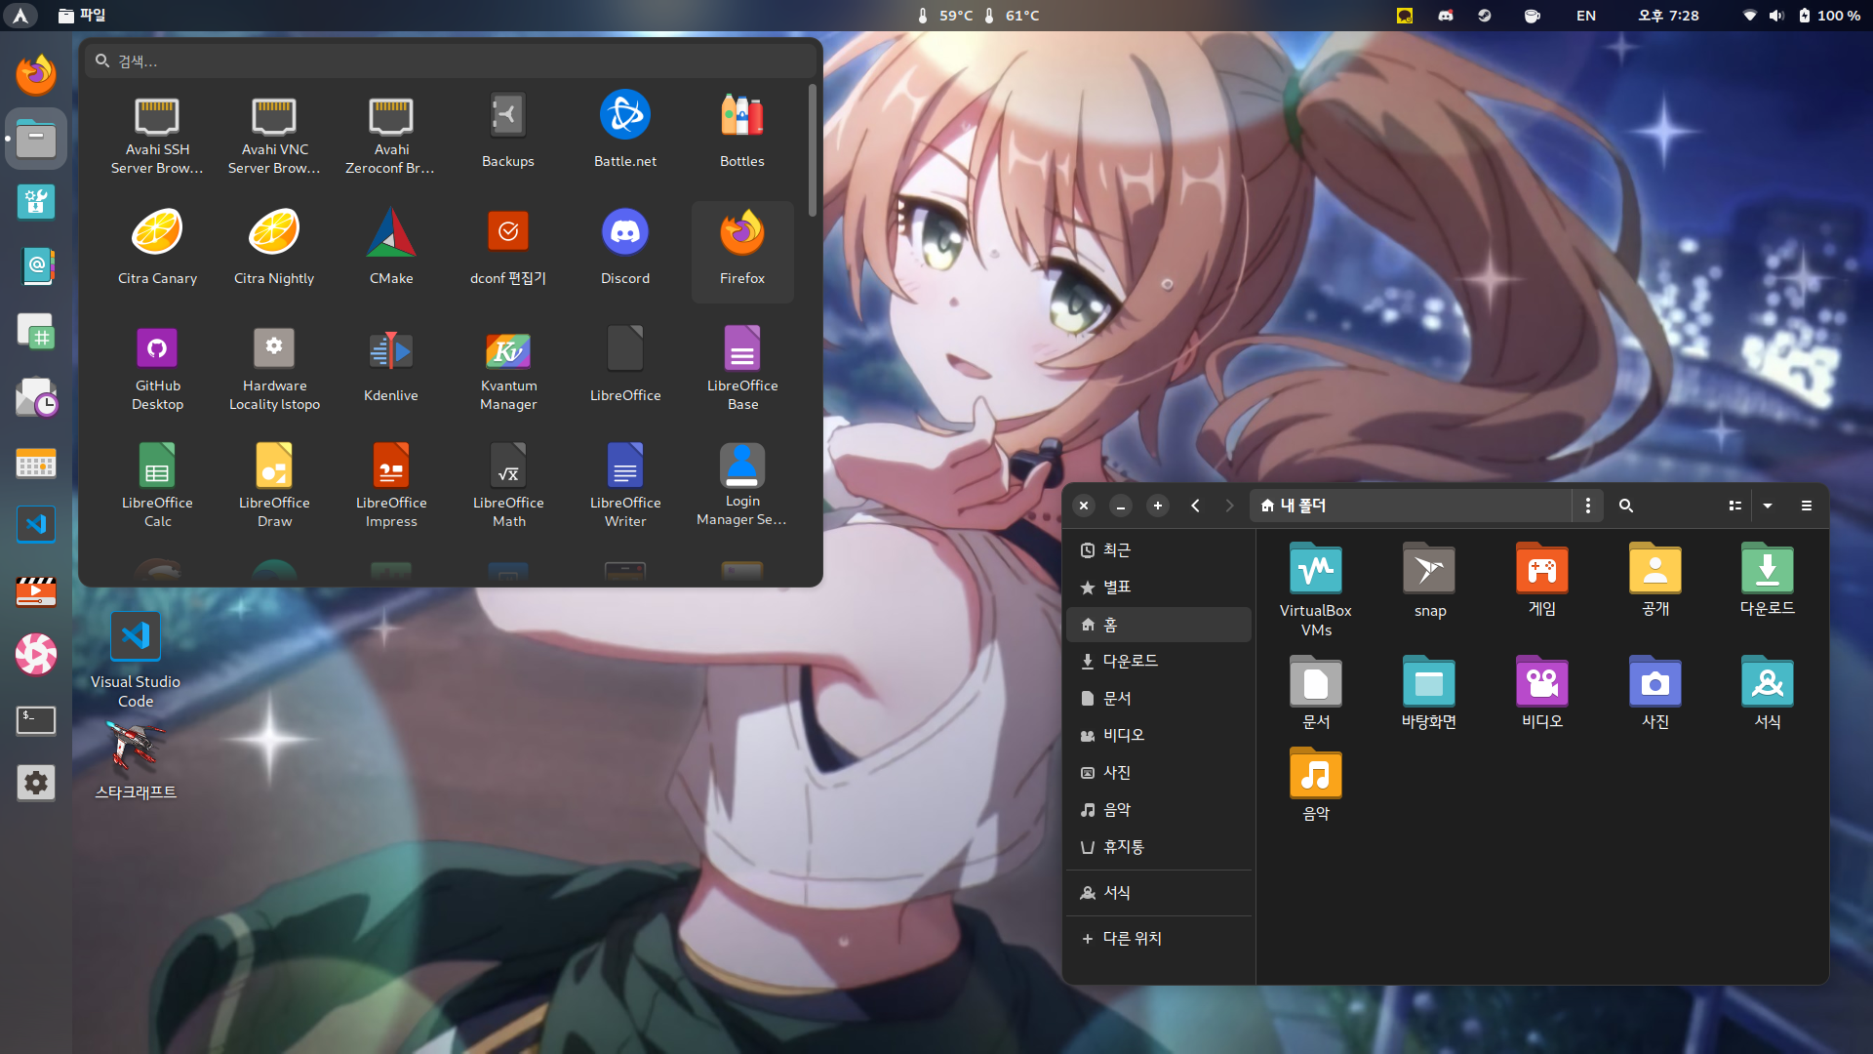This screenshot has height=1054, width=1873.
Task: Launch Citra Canary emulator
Action: (x=157, y=251)
